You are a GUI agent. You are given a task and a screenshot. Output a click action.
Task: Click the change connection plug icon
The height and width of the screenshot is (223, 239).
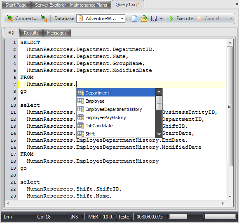[44, 18]
